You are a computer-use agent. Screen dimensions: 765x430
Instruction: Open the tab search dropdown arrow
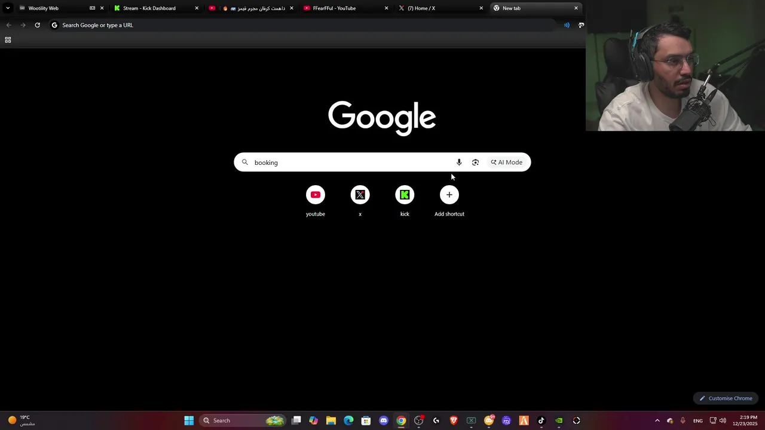[x=8, y=8]
